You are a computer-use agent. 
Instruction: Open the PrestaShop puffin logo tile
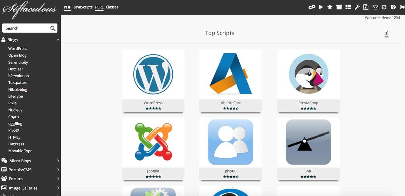point(308,74)
